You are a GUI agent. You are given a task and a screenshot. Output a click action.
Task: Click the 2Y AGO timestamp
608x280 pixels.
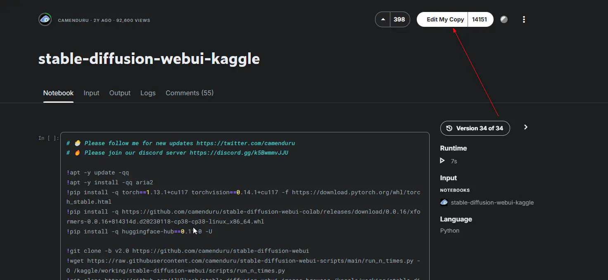coord(102,20)
